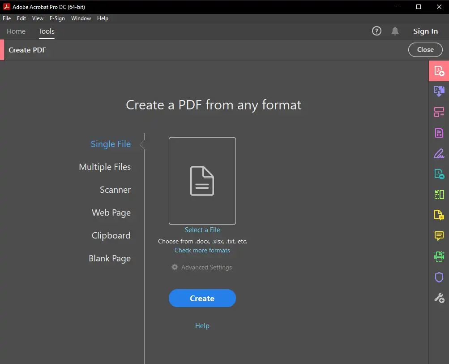Viewport: 449px width, 364px height.
Task: Minimize the Acrobat window
Action: click(398, 7)
